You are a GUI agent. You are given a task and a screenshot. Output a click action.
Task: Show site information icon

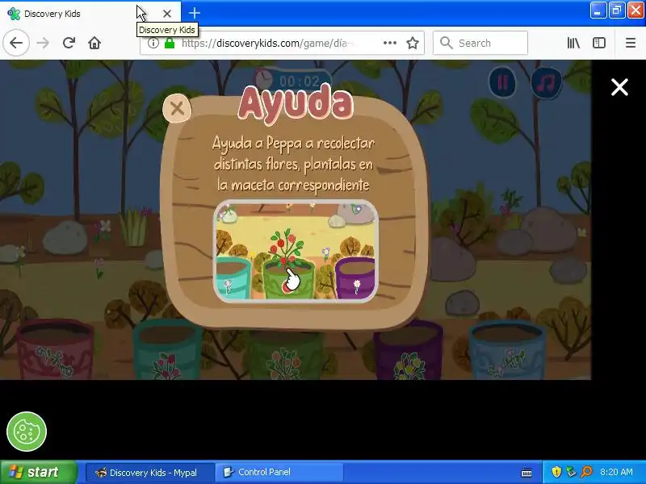point(153,43)
